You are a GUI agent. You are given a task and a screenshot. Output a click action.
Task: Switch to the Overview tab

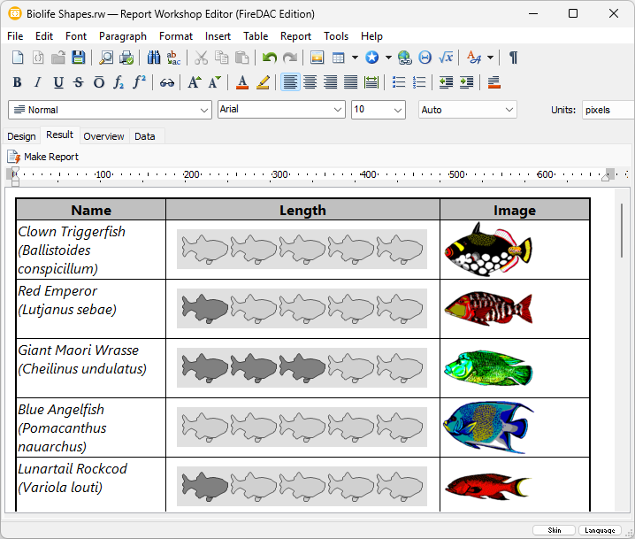coord(103,136)
